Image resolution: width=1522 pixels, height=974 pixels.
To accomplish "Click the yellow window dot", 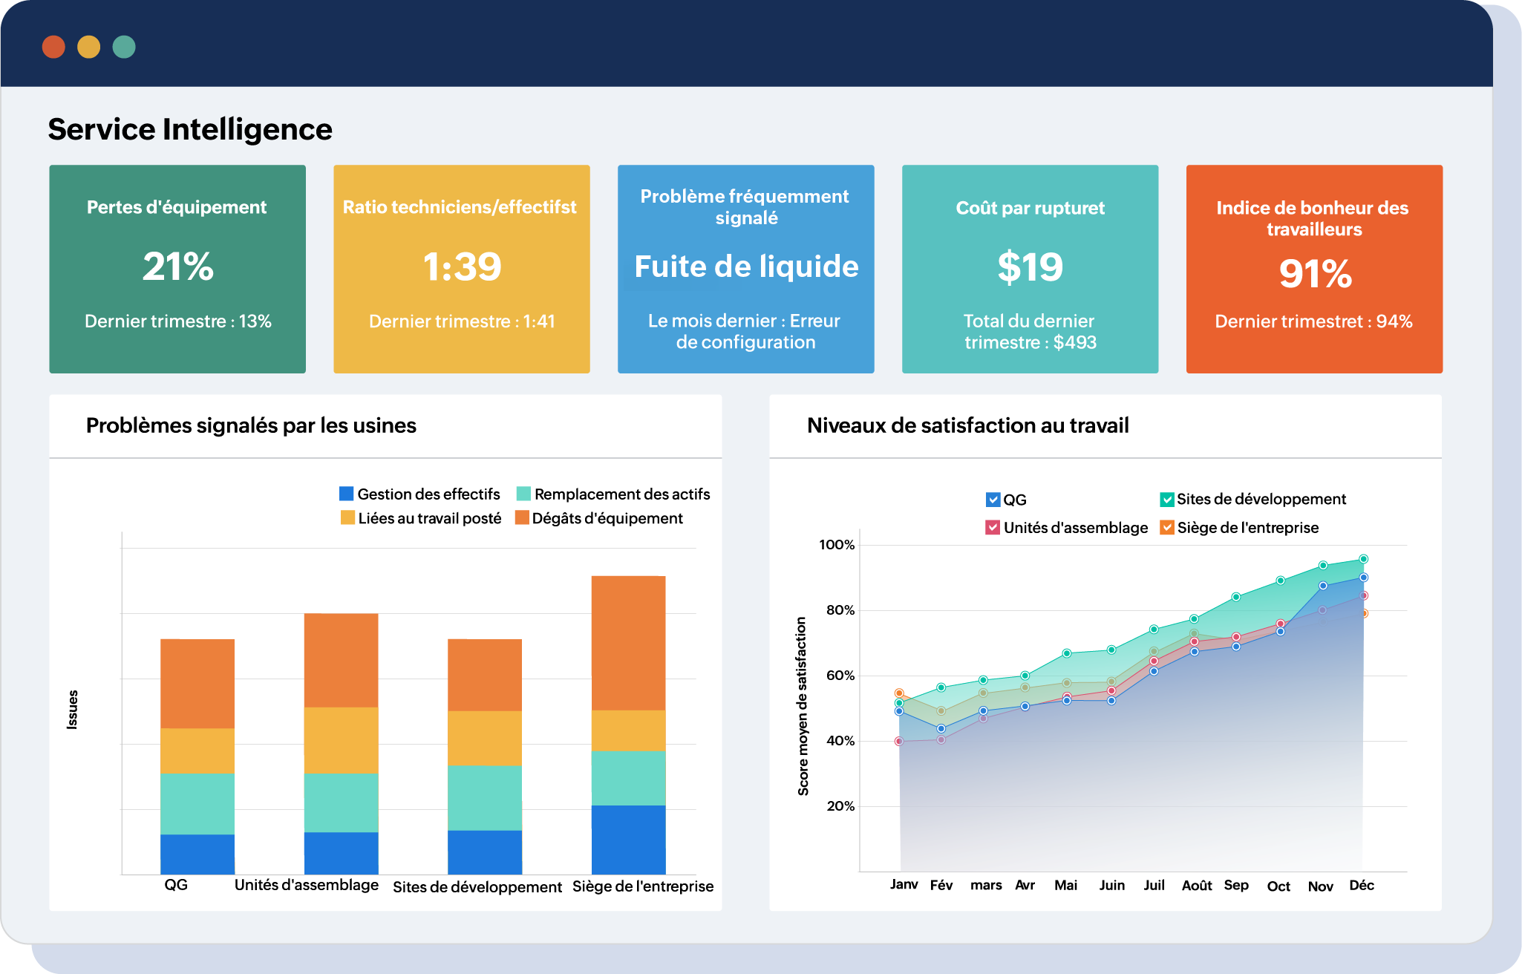I will coord(89,47).
